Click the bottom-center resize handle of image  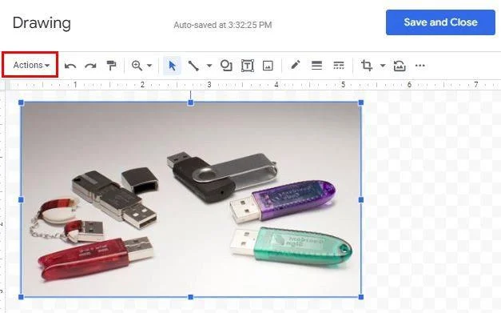tap(191, 297)
